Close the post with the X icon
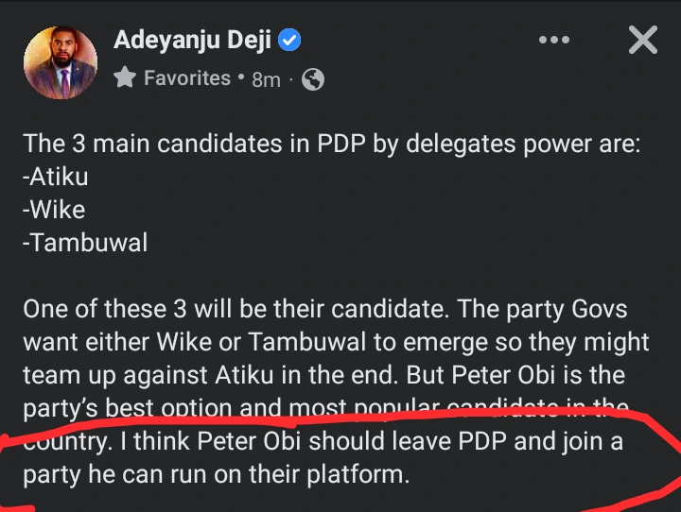The width and height of the screenshot is (681, 512). 642,40
